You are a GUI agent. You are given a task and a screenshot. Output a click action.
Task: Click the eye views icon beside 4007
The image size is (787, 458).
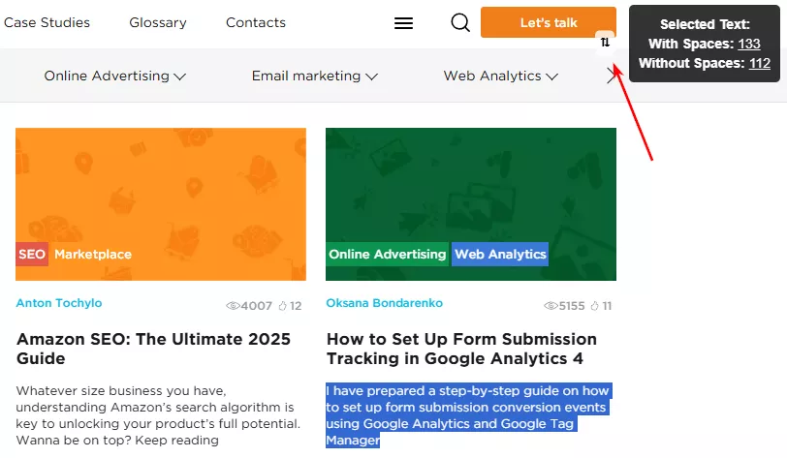233,306
